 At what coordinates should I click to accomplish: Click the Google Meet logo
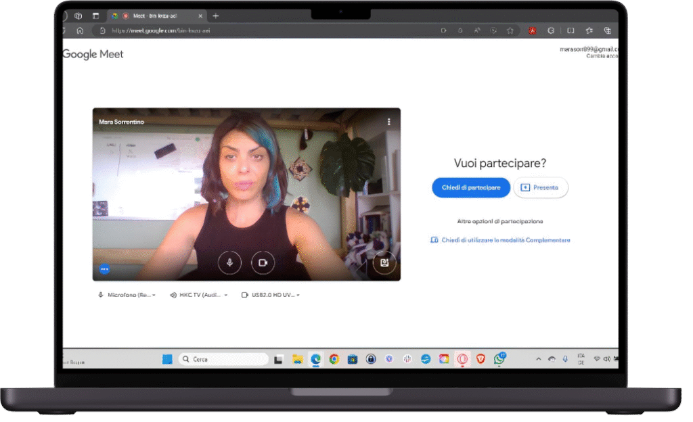click(x=93, y=54)
